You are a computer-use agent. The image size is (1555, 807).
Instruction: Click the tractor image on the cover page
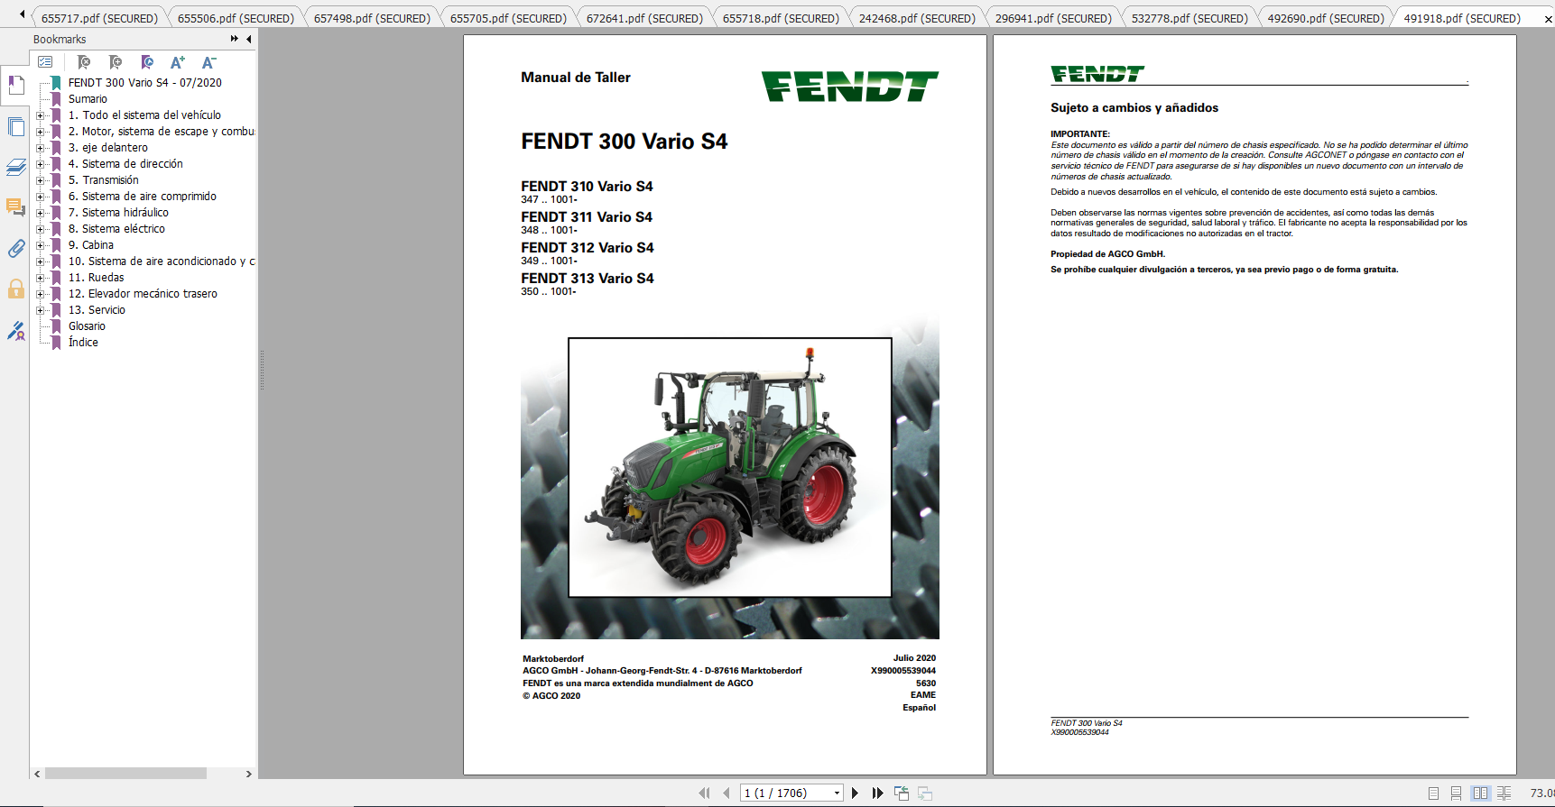click(x=729, y=467)
